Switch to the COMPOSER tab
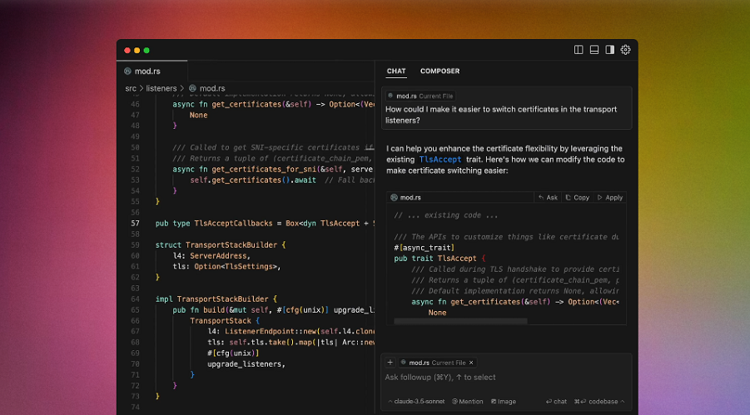Image resolution: width=750 pixels, height=415 pixels. coord(440,72)
